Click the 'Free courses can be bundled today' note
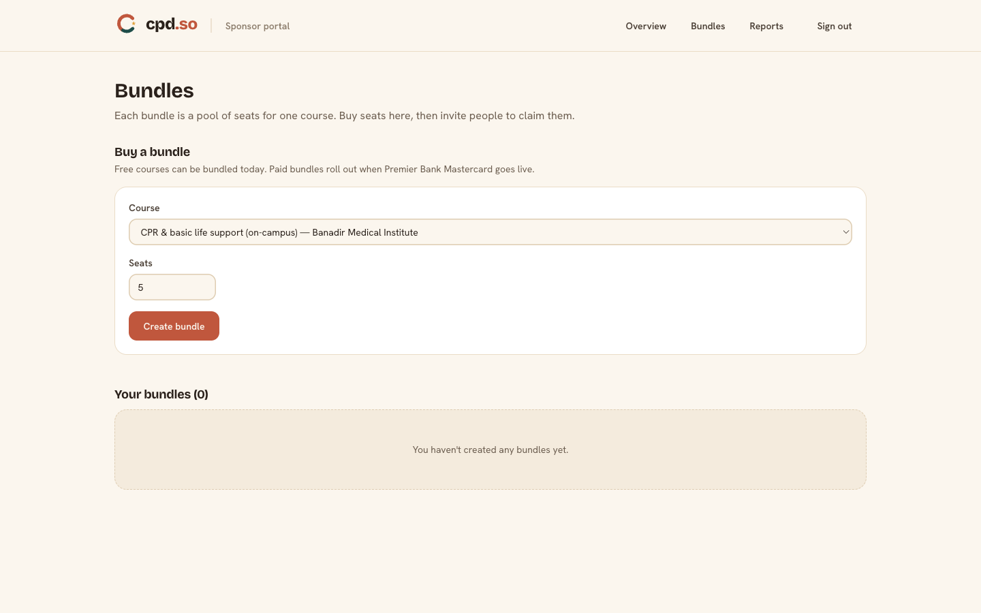 [x=324, y=169]
